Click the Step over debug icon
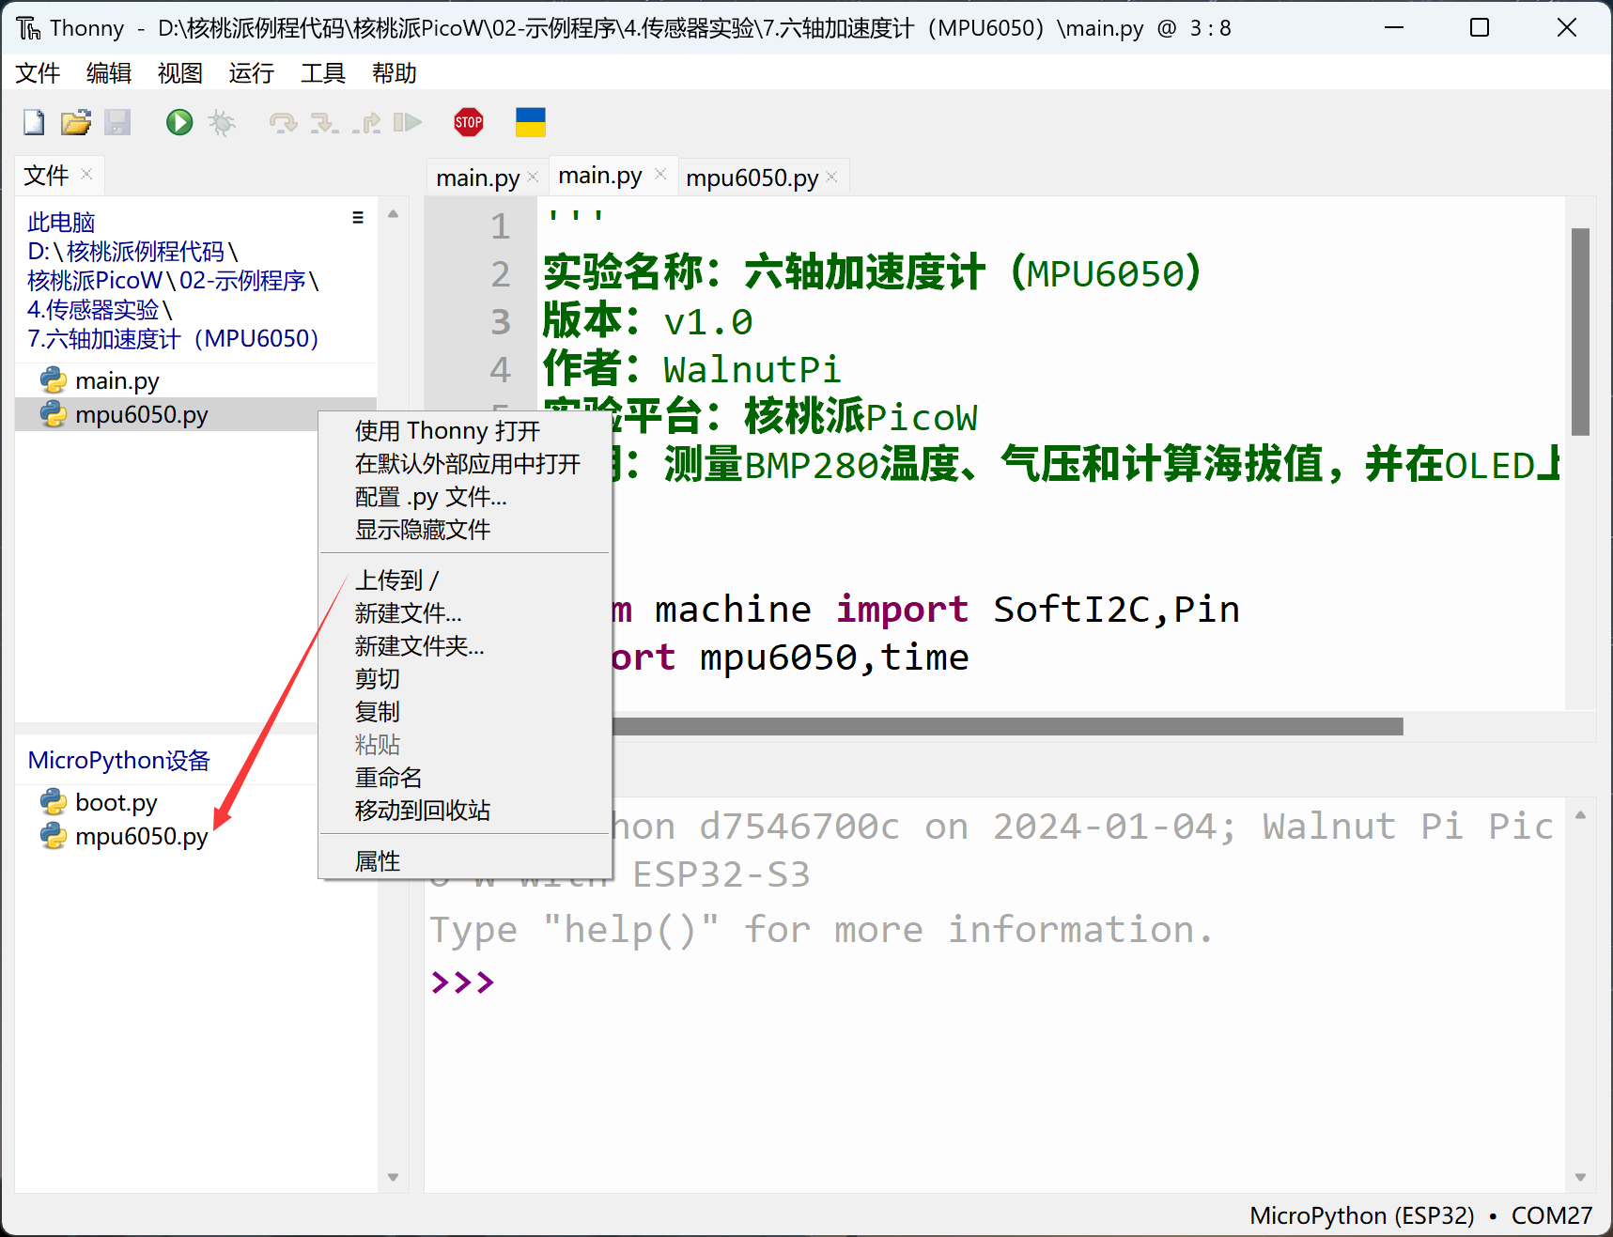Viewport: 1613px width, 1237px height. point(282,122)
